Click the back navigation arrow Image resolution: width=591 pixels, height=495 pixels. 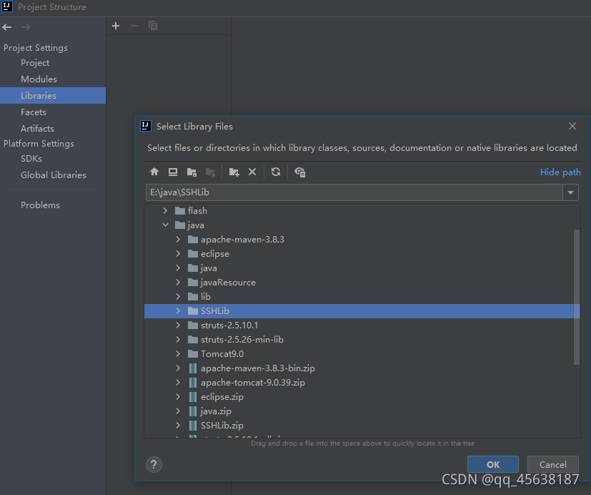(x=6, y=27)
